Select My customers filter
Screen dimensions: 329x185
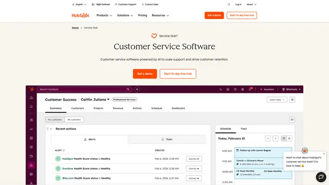(55, 120)
